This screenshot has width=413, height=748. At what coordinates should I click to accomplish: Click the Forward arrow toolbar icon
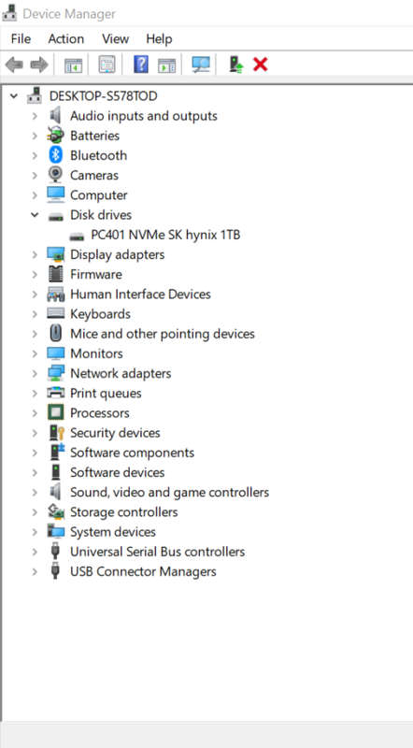pos(38,65)
